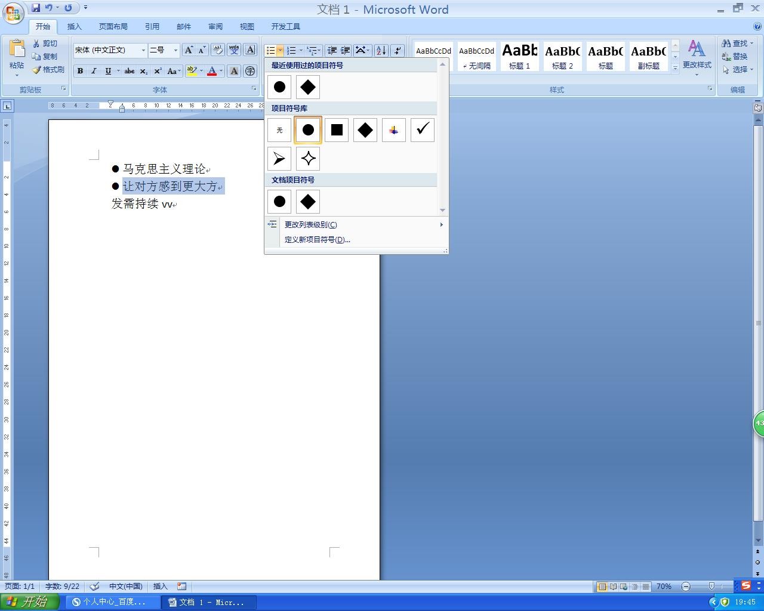Viewport: 764px width, 611px height.
Task: Select the colorful cross bullet in library
Action: pos(394,130)
